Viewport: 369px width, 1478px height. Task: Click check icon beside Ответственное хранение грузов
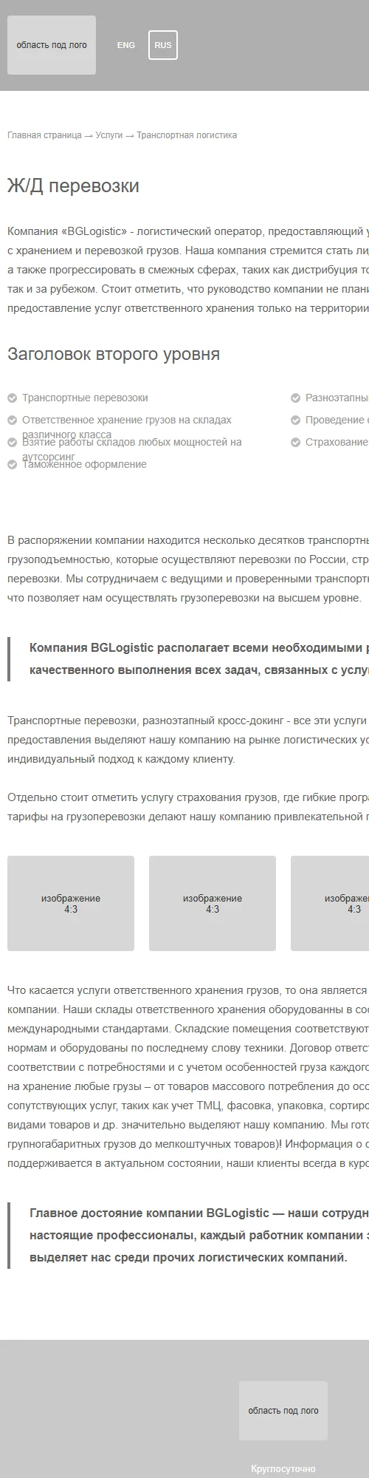[x=12, y=420]
